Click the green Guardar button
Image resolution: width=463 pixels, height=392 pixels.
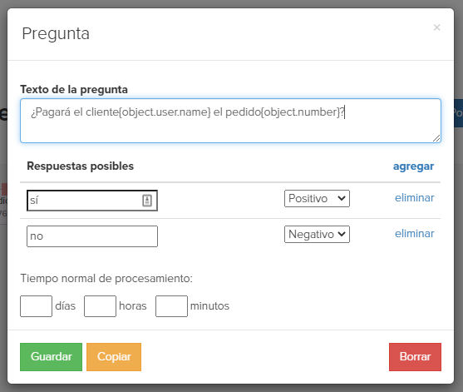click(51, 357)
